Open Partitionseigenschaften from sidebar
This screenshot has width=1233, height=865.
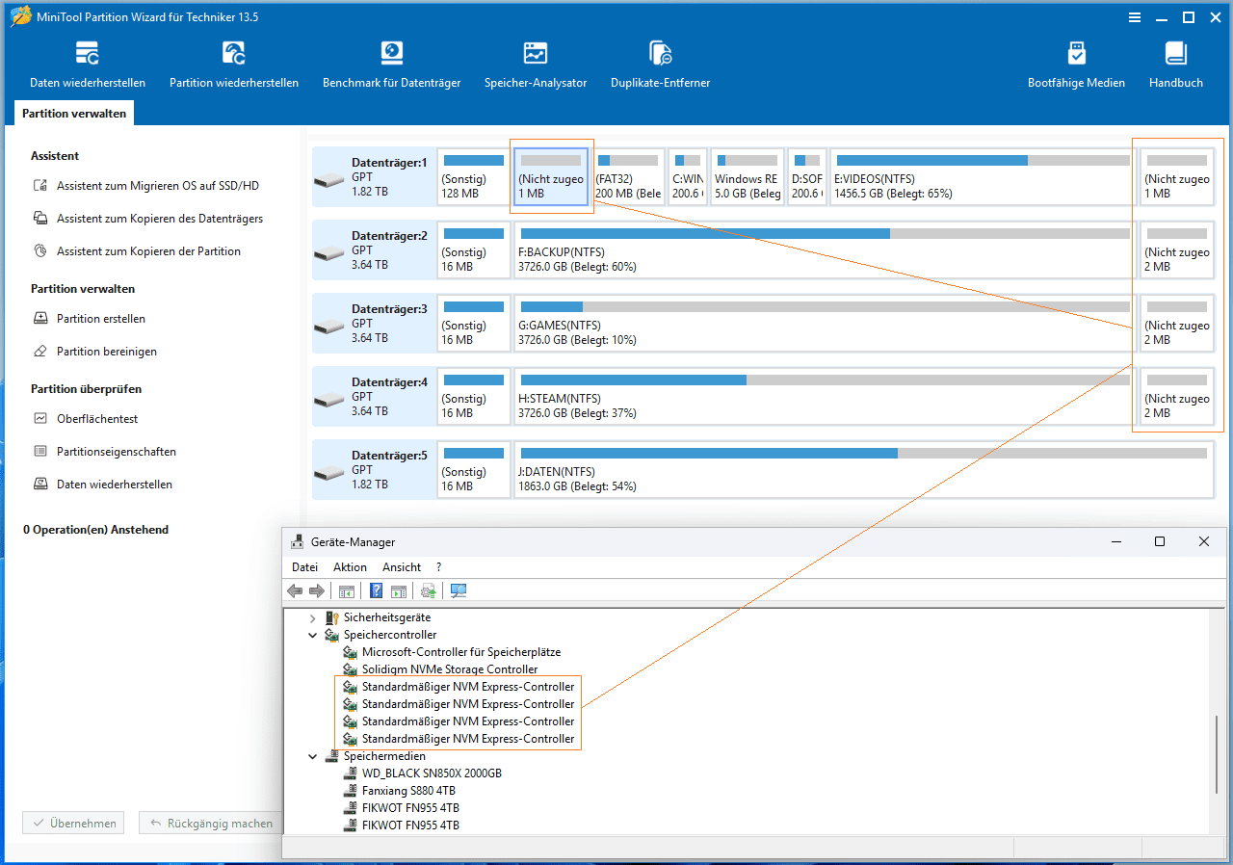[x=104, y=452]
